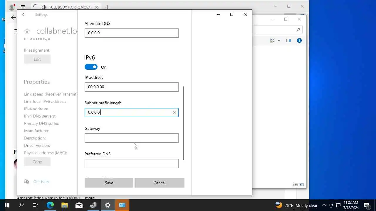Open File Explorer help icon
The image size is (376, 211).
pos(299,40)
